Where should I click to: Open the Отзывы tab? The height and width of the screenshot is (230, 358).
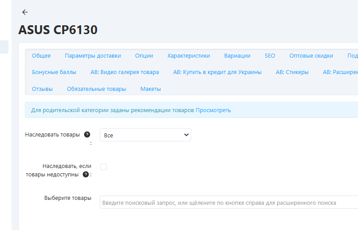tap(42, 89)
